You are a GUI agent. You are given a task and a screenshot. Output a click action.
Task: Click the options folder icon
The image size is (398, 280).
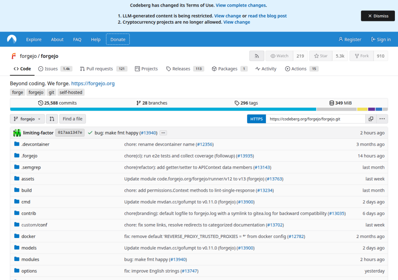(17, 271)
